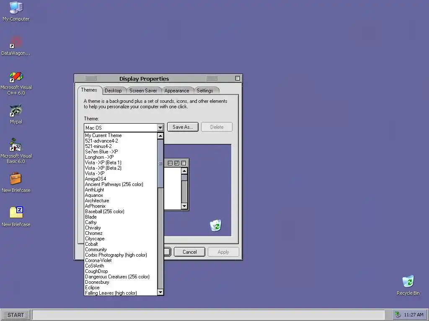429x321 pixels.
Task: Click preview window scrollbar up arrow
Action: pyautogui.click(x=184, y=171)
